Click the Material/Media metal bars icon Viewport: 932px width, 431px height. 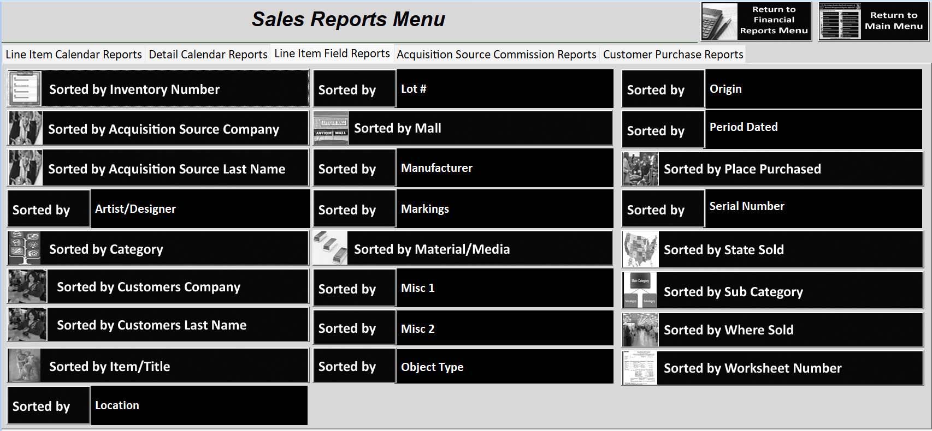[x=330, y=248]
